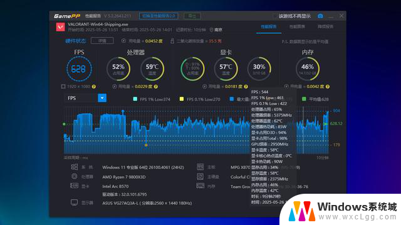Click the FPS 628 circular gauge
The width and height of the screenshot is (401, 225).
click(79, 69)
